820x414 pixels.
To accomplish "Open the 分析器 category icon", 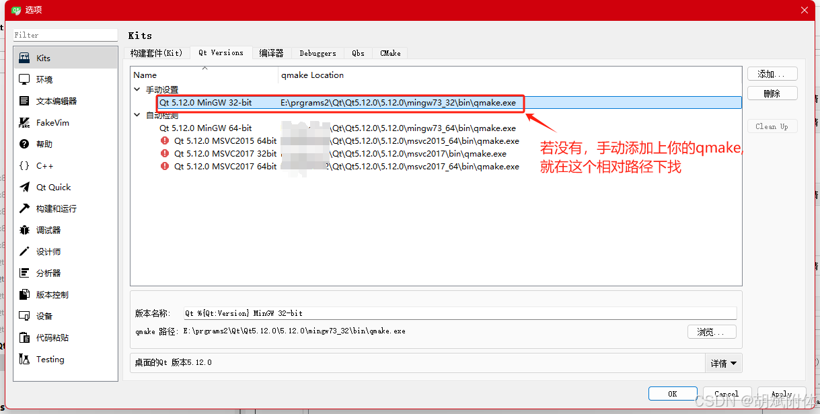I will tap(24, 273).
